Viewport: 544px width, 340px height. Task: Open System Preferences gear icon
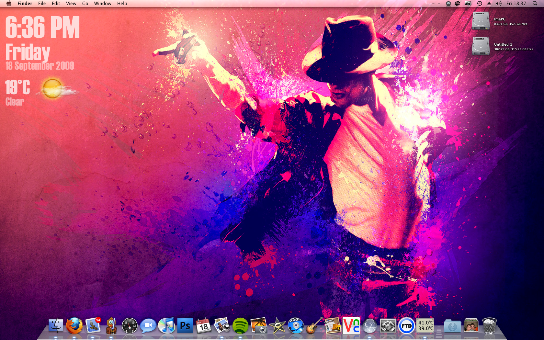pos(388,326)
